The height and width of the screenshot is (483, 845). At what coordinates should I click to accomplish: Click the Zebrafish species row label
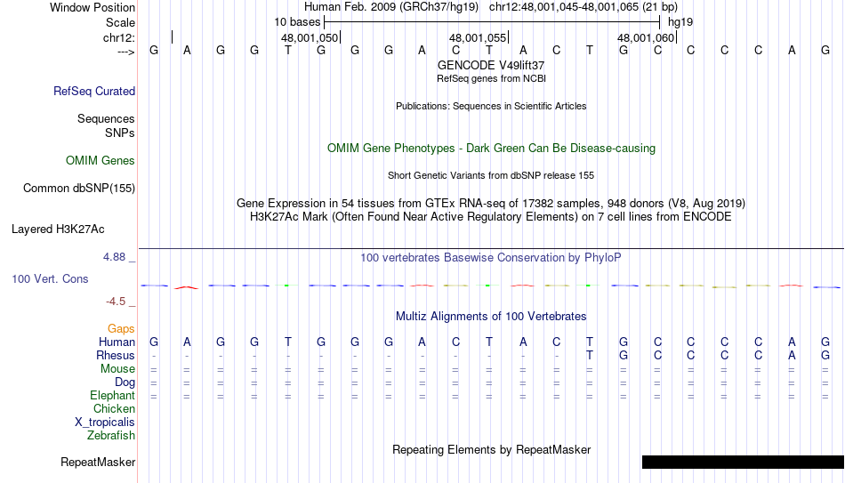pyautogui.click(x=111, y=435)
